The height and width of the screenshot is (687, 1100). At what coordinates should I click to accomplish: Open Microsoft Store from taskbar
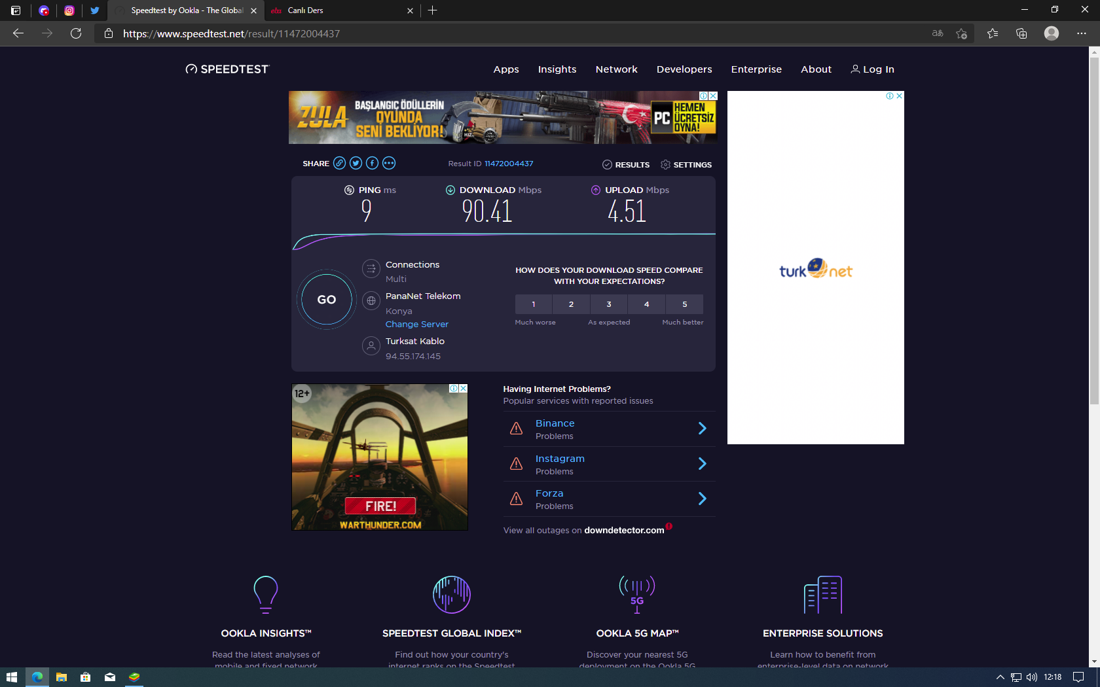click(x=86, y=677)
